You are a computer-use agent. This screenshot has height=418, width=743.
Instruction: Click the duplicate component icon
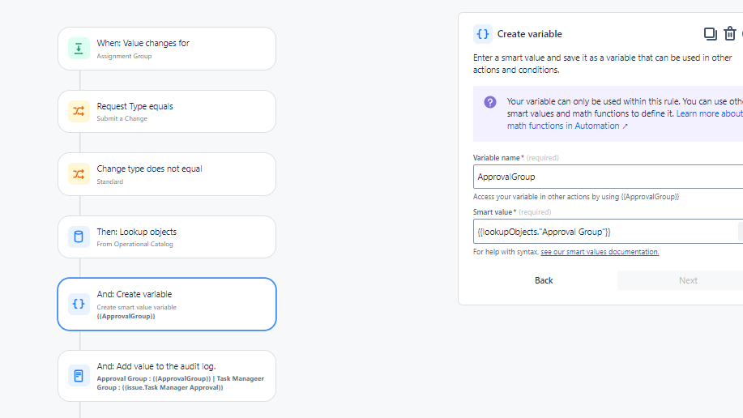(x=710, y=34)
